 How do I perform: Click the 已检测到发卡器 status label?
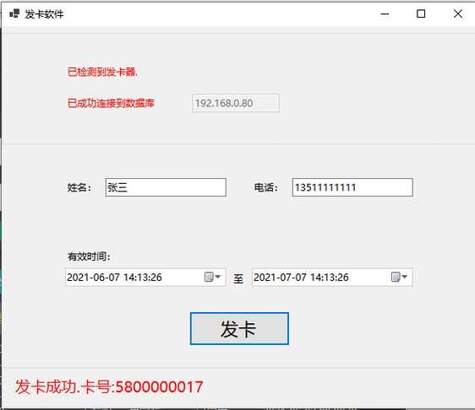click(x=102, y=72)
